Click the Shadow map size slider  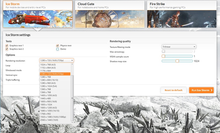click(177, 61)
